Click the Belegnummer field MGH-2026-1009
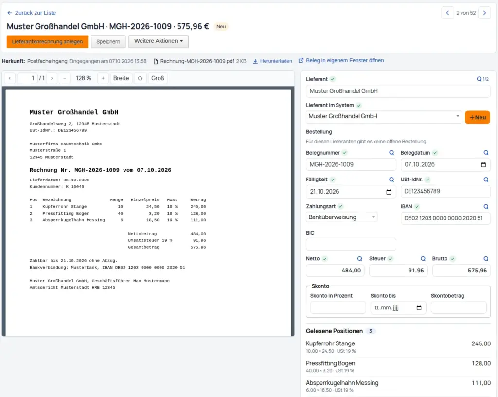This screenshot has height=397, width=498. 351,164
